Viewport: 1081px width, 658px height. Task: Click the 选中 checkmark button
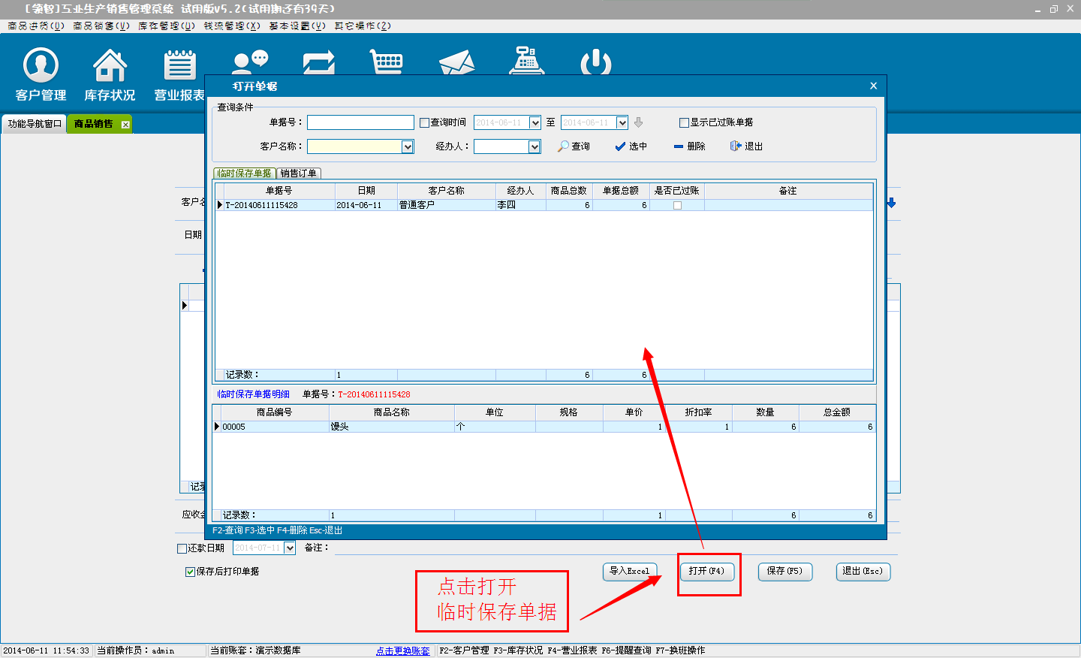[x=631, y=146]
